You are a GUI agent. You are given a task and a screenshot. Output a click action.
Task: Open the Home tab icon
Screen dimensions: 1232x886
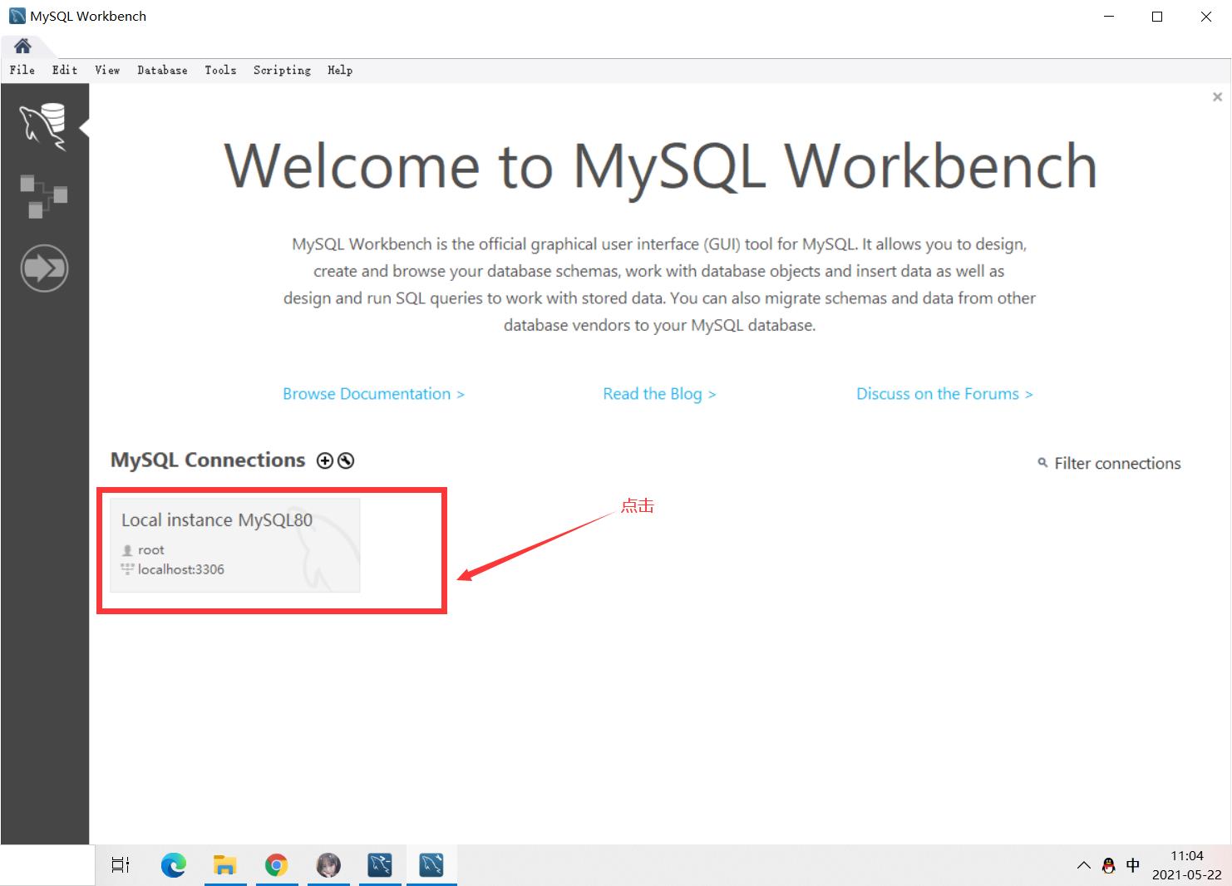[x=22, y=46]
